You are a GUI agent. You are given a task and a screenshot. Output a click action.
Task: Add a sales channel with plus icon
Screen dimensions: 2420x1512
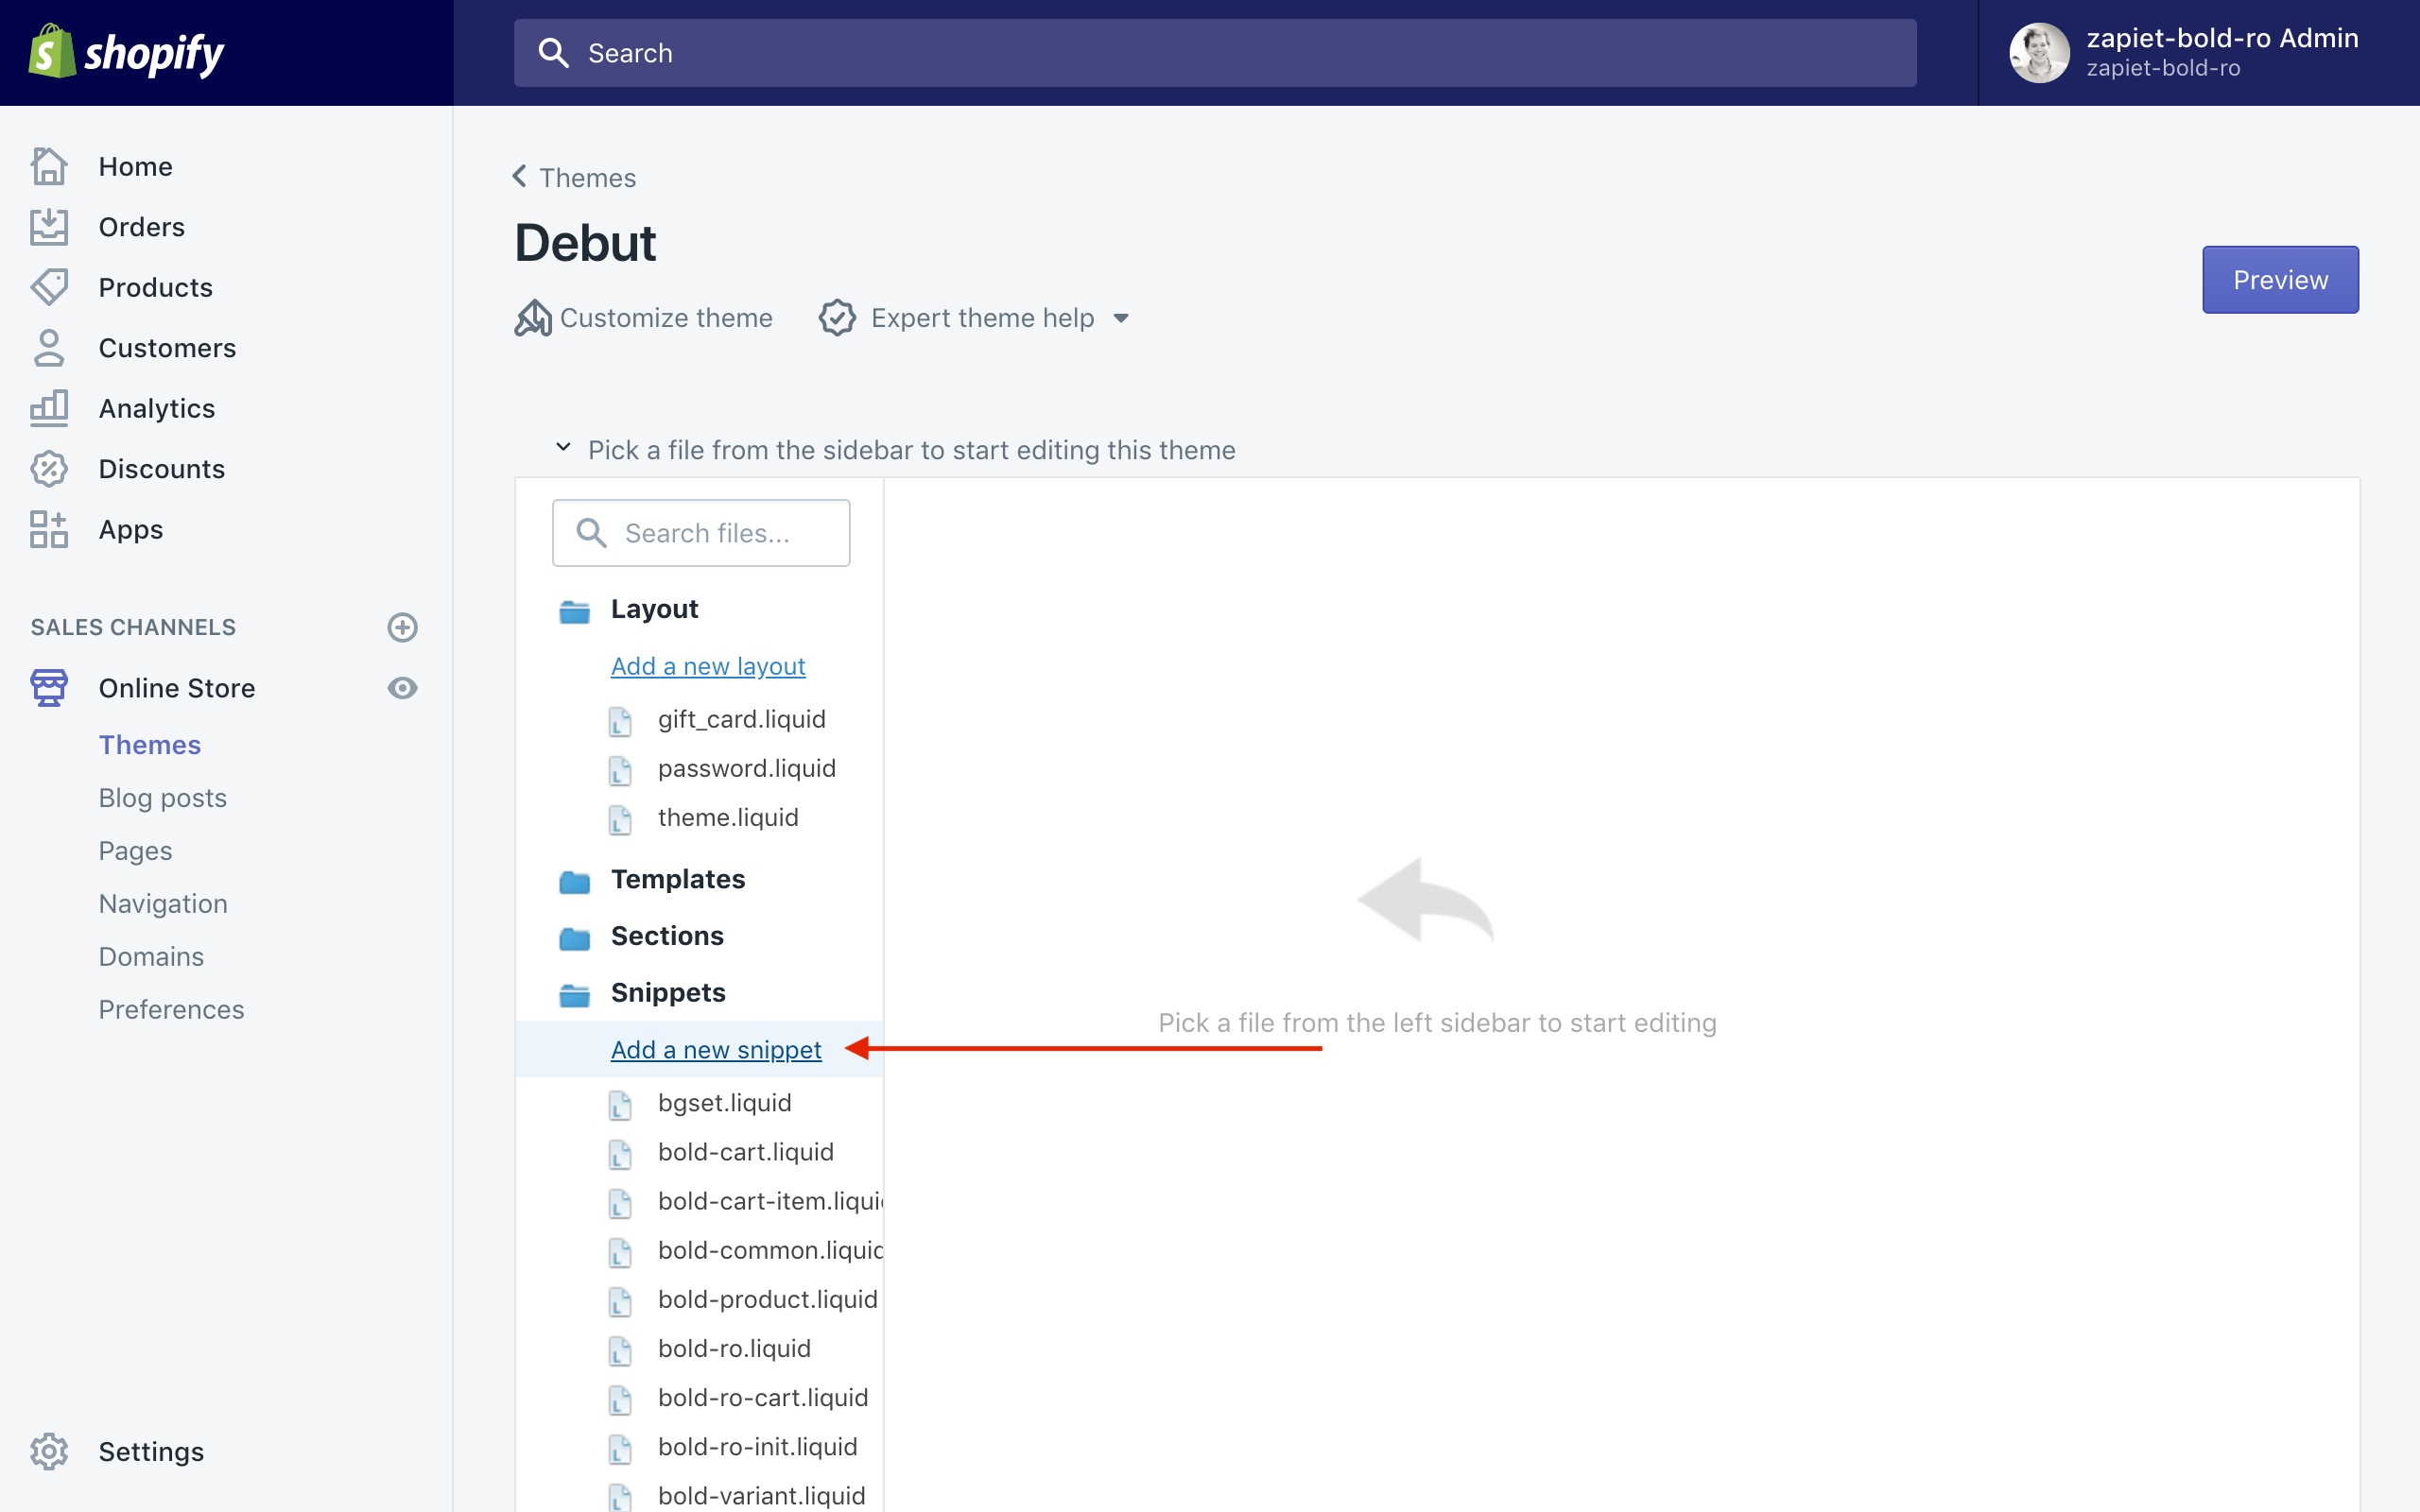click(402, 627)
